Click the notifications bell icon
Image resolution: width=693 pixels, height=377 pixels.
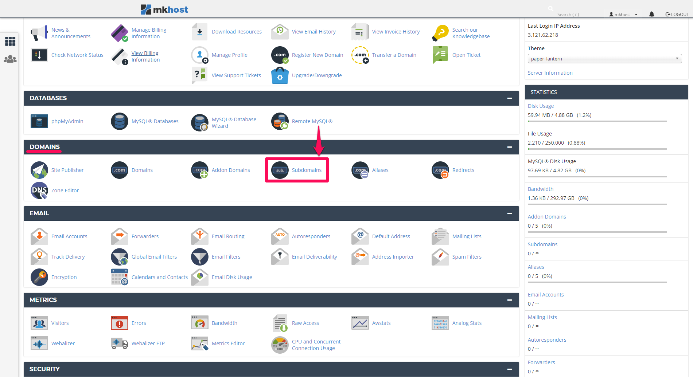pyautogui.click(x=651, y=14)
